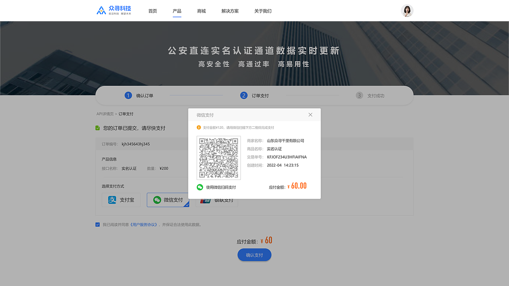Open the user profile avatar
Screen dimensions: 509x286
407,10
